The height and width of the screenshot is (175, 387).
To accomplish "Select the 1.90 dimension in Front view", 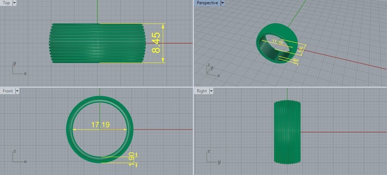I will coord(132,159).
